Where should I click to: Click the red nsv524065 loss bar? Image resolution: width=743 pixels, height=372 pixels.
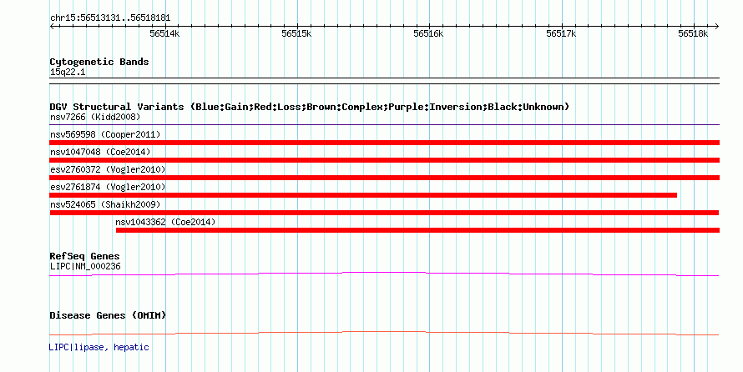click(384, 213)
